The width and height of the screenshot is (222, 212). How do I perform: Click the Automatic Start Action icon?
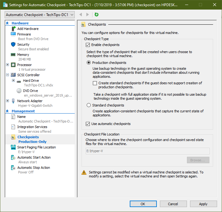pyautogui.click(x=13, y=157)
